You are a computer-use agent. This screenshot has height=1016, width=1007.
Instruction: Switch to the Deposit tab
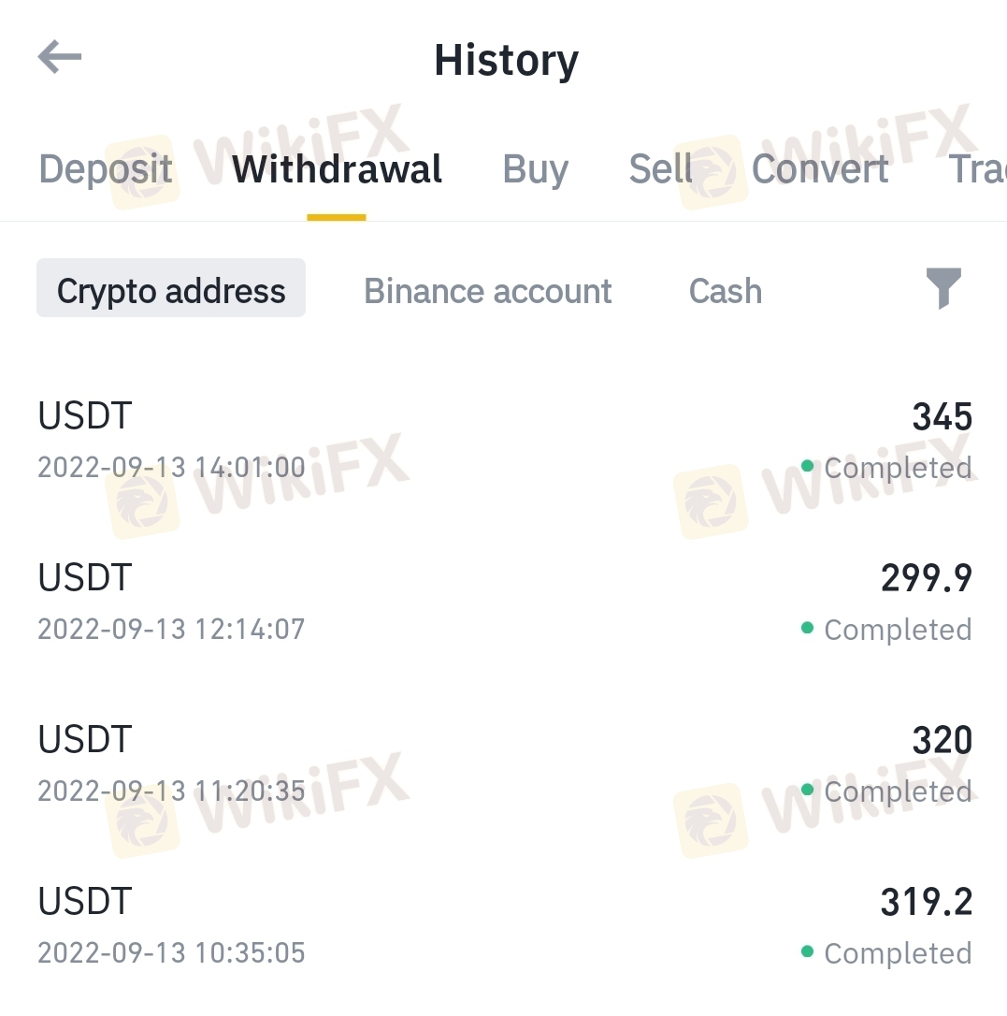coord(106,169)
